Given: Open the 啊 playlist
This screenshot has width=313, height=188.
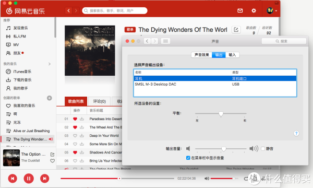Looking at the screenshot, I should [x=11, y=114].
